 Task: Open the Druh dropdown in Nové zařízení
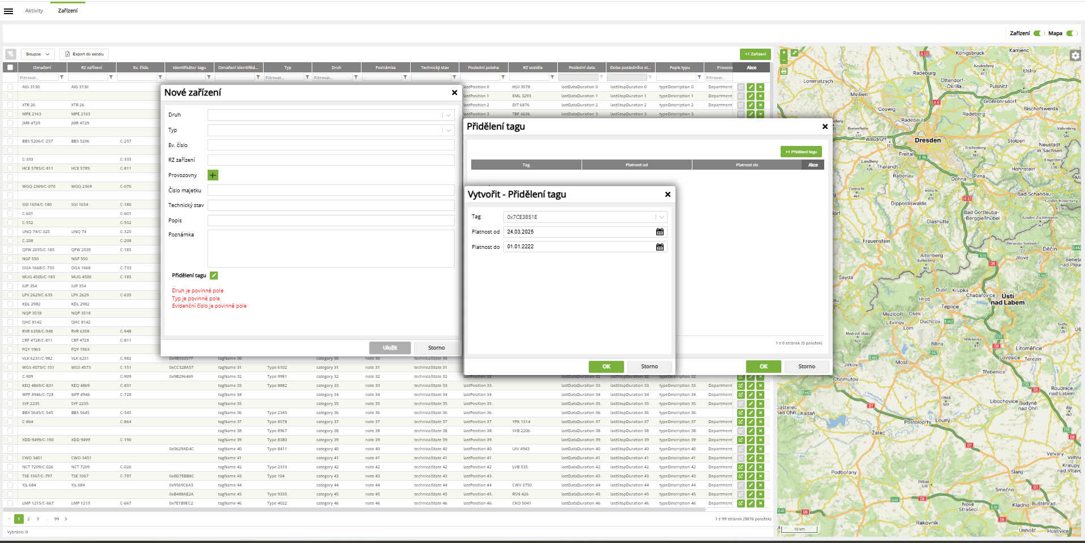coord(331,115)
